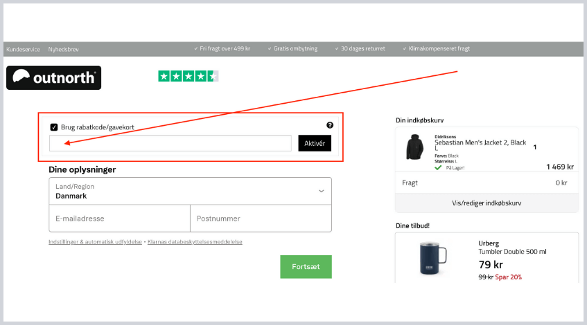Click the E-mailadresse input field
The width and height of the screenshot is (587, 325).
tap(119, 219)
